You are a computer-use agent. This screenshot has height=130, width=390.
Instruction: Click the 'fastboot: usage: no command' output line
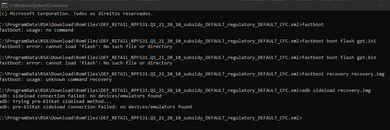point(36,30)
